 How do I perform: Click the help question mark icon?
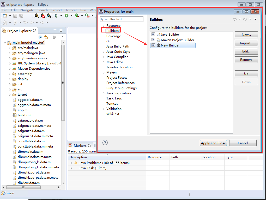(105, 143)
